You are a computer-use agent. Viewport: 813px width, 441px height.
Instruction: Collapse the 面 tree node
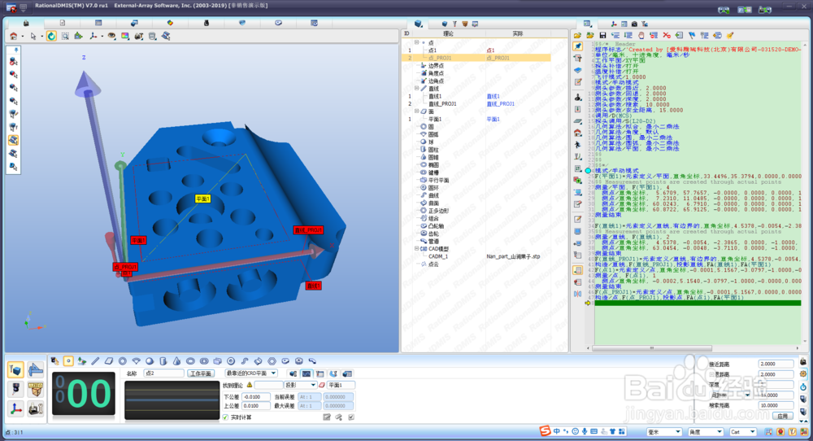point(416,111)
